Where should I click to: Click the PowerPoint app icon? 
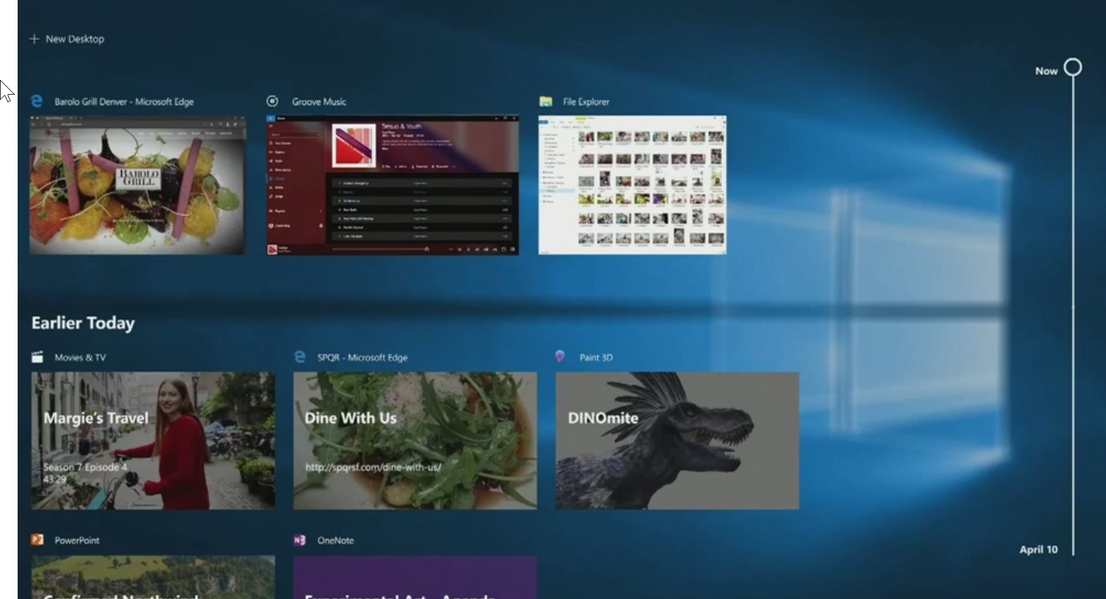click(x=38, y=540)
